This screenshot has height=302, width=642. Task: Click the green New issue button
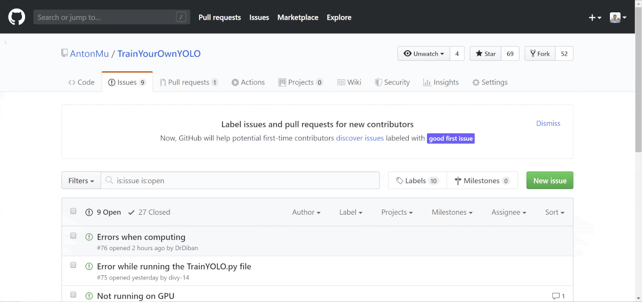click(549, 181)
